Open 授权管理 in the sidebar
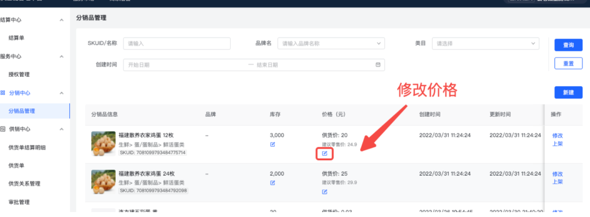The width and height of the screenshot is (590, 217). (19, 74)
